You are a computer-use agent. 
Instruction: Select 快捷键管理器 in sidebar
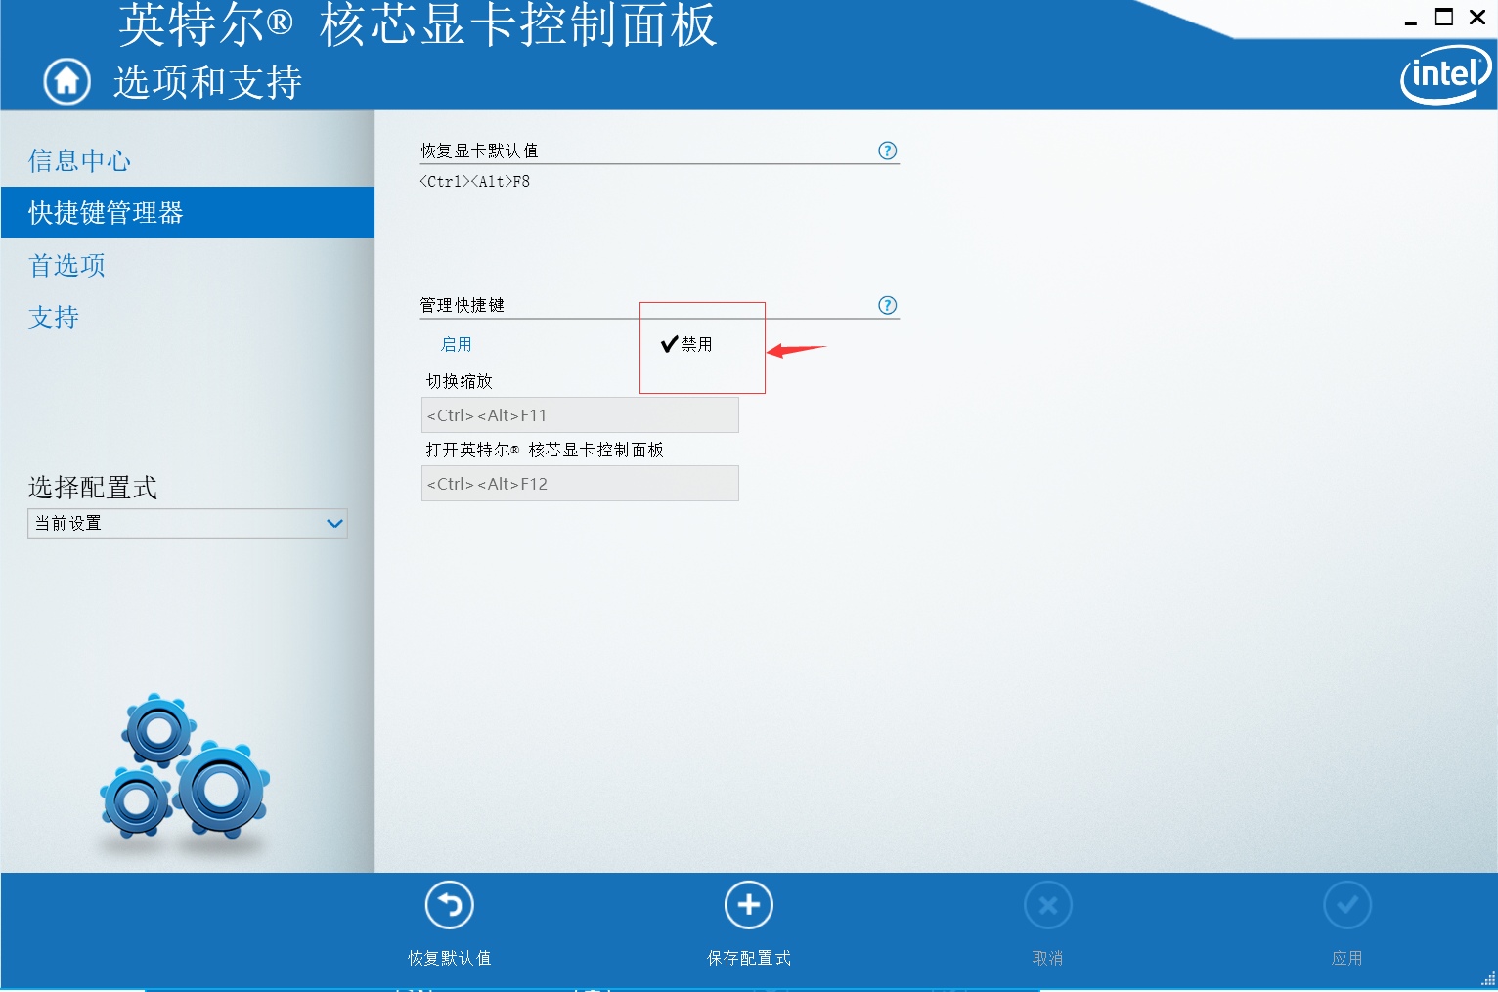[x=188, y=213]
